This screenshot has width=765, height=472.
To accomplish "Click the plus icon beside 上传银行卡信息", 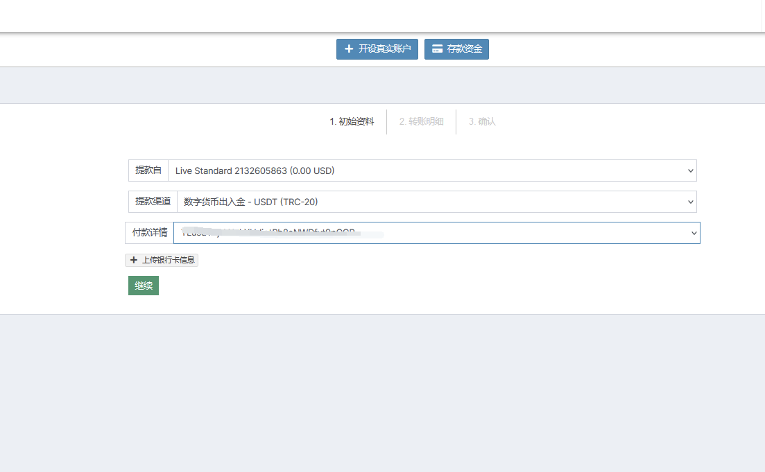I will (x=134, y=260).
